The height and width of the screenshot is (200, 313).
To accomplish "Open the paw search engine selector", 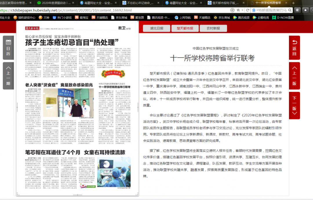I will click(x=255, y=10).
